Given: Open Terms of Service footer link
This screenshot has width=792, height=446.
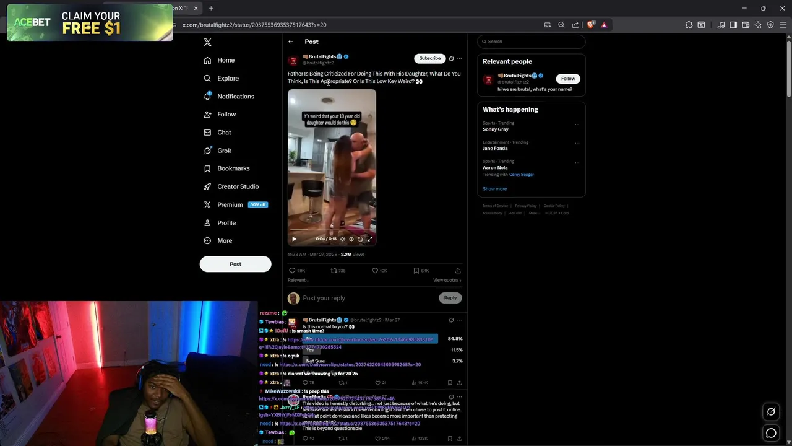Looking at the screenshot, I should (x=495, y=206).
